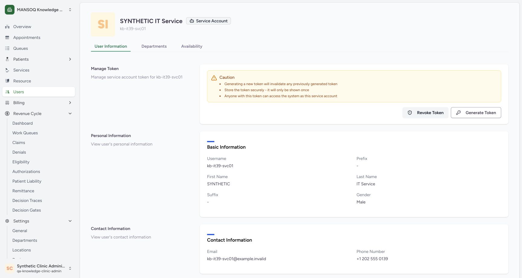Viewport: 522px width, 278px height.
Task: Click the SI user avatar
Action: click(x=103, y=24)
